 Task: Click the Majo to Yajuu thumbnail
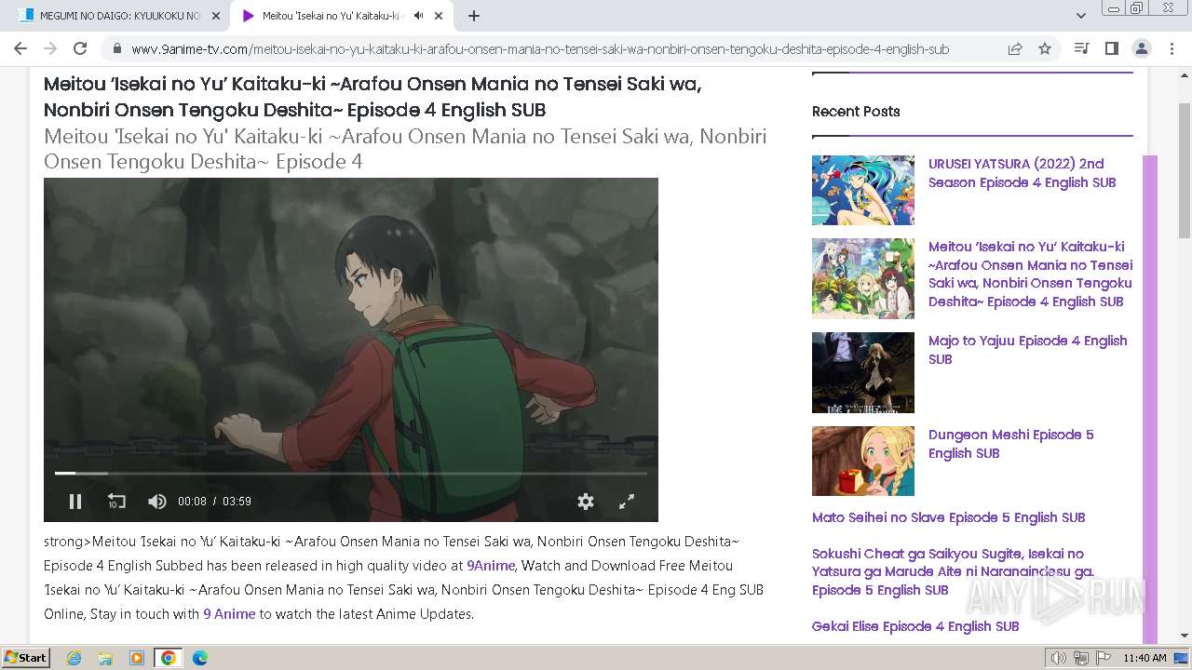863,372
